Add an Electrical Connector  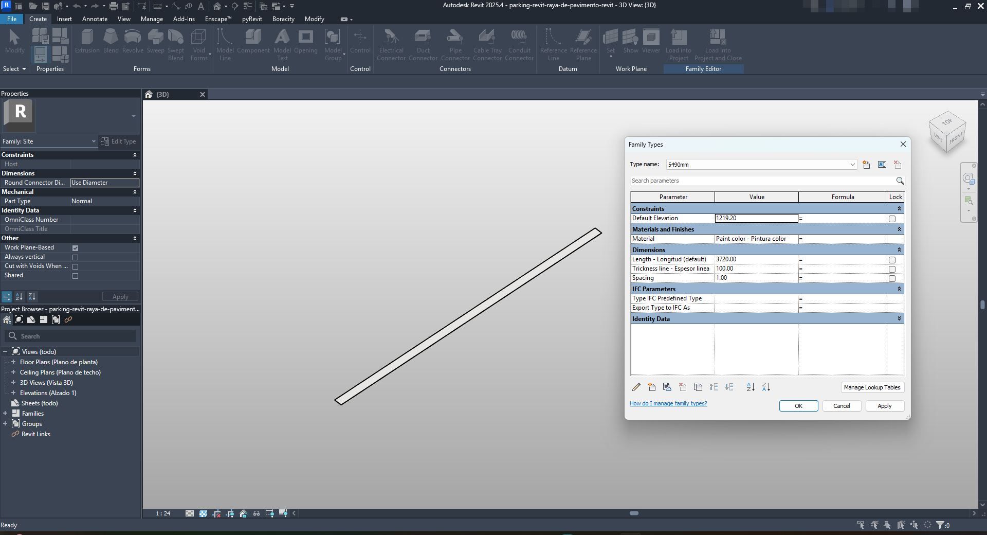391,45
